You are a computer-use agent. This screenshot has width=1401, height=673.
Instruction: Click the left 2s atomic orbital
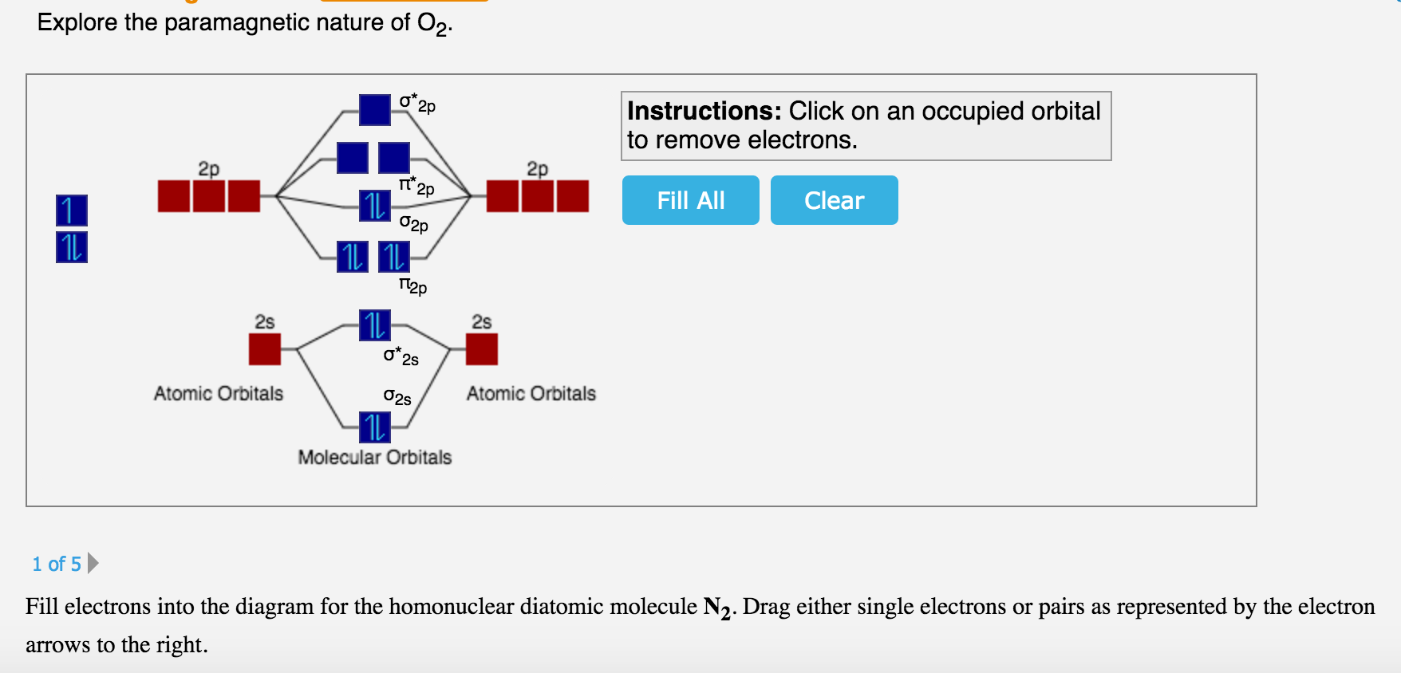tap(264, 348)
